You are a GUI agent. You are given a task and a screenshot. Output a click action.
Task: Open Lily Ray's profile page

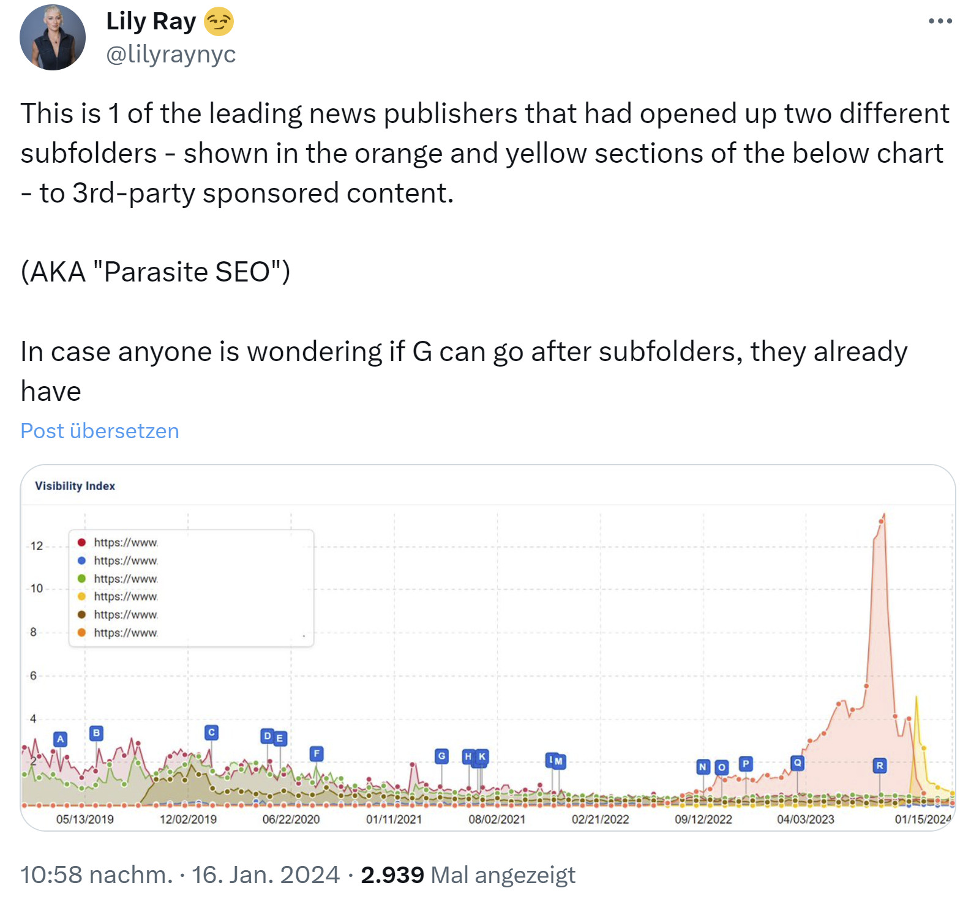150,20
